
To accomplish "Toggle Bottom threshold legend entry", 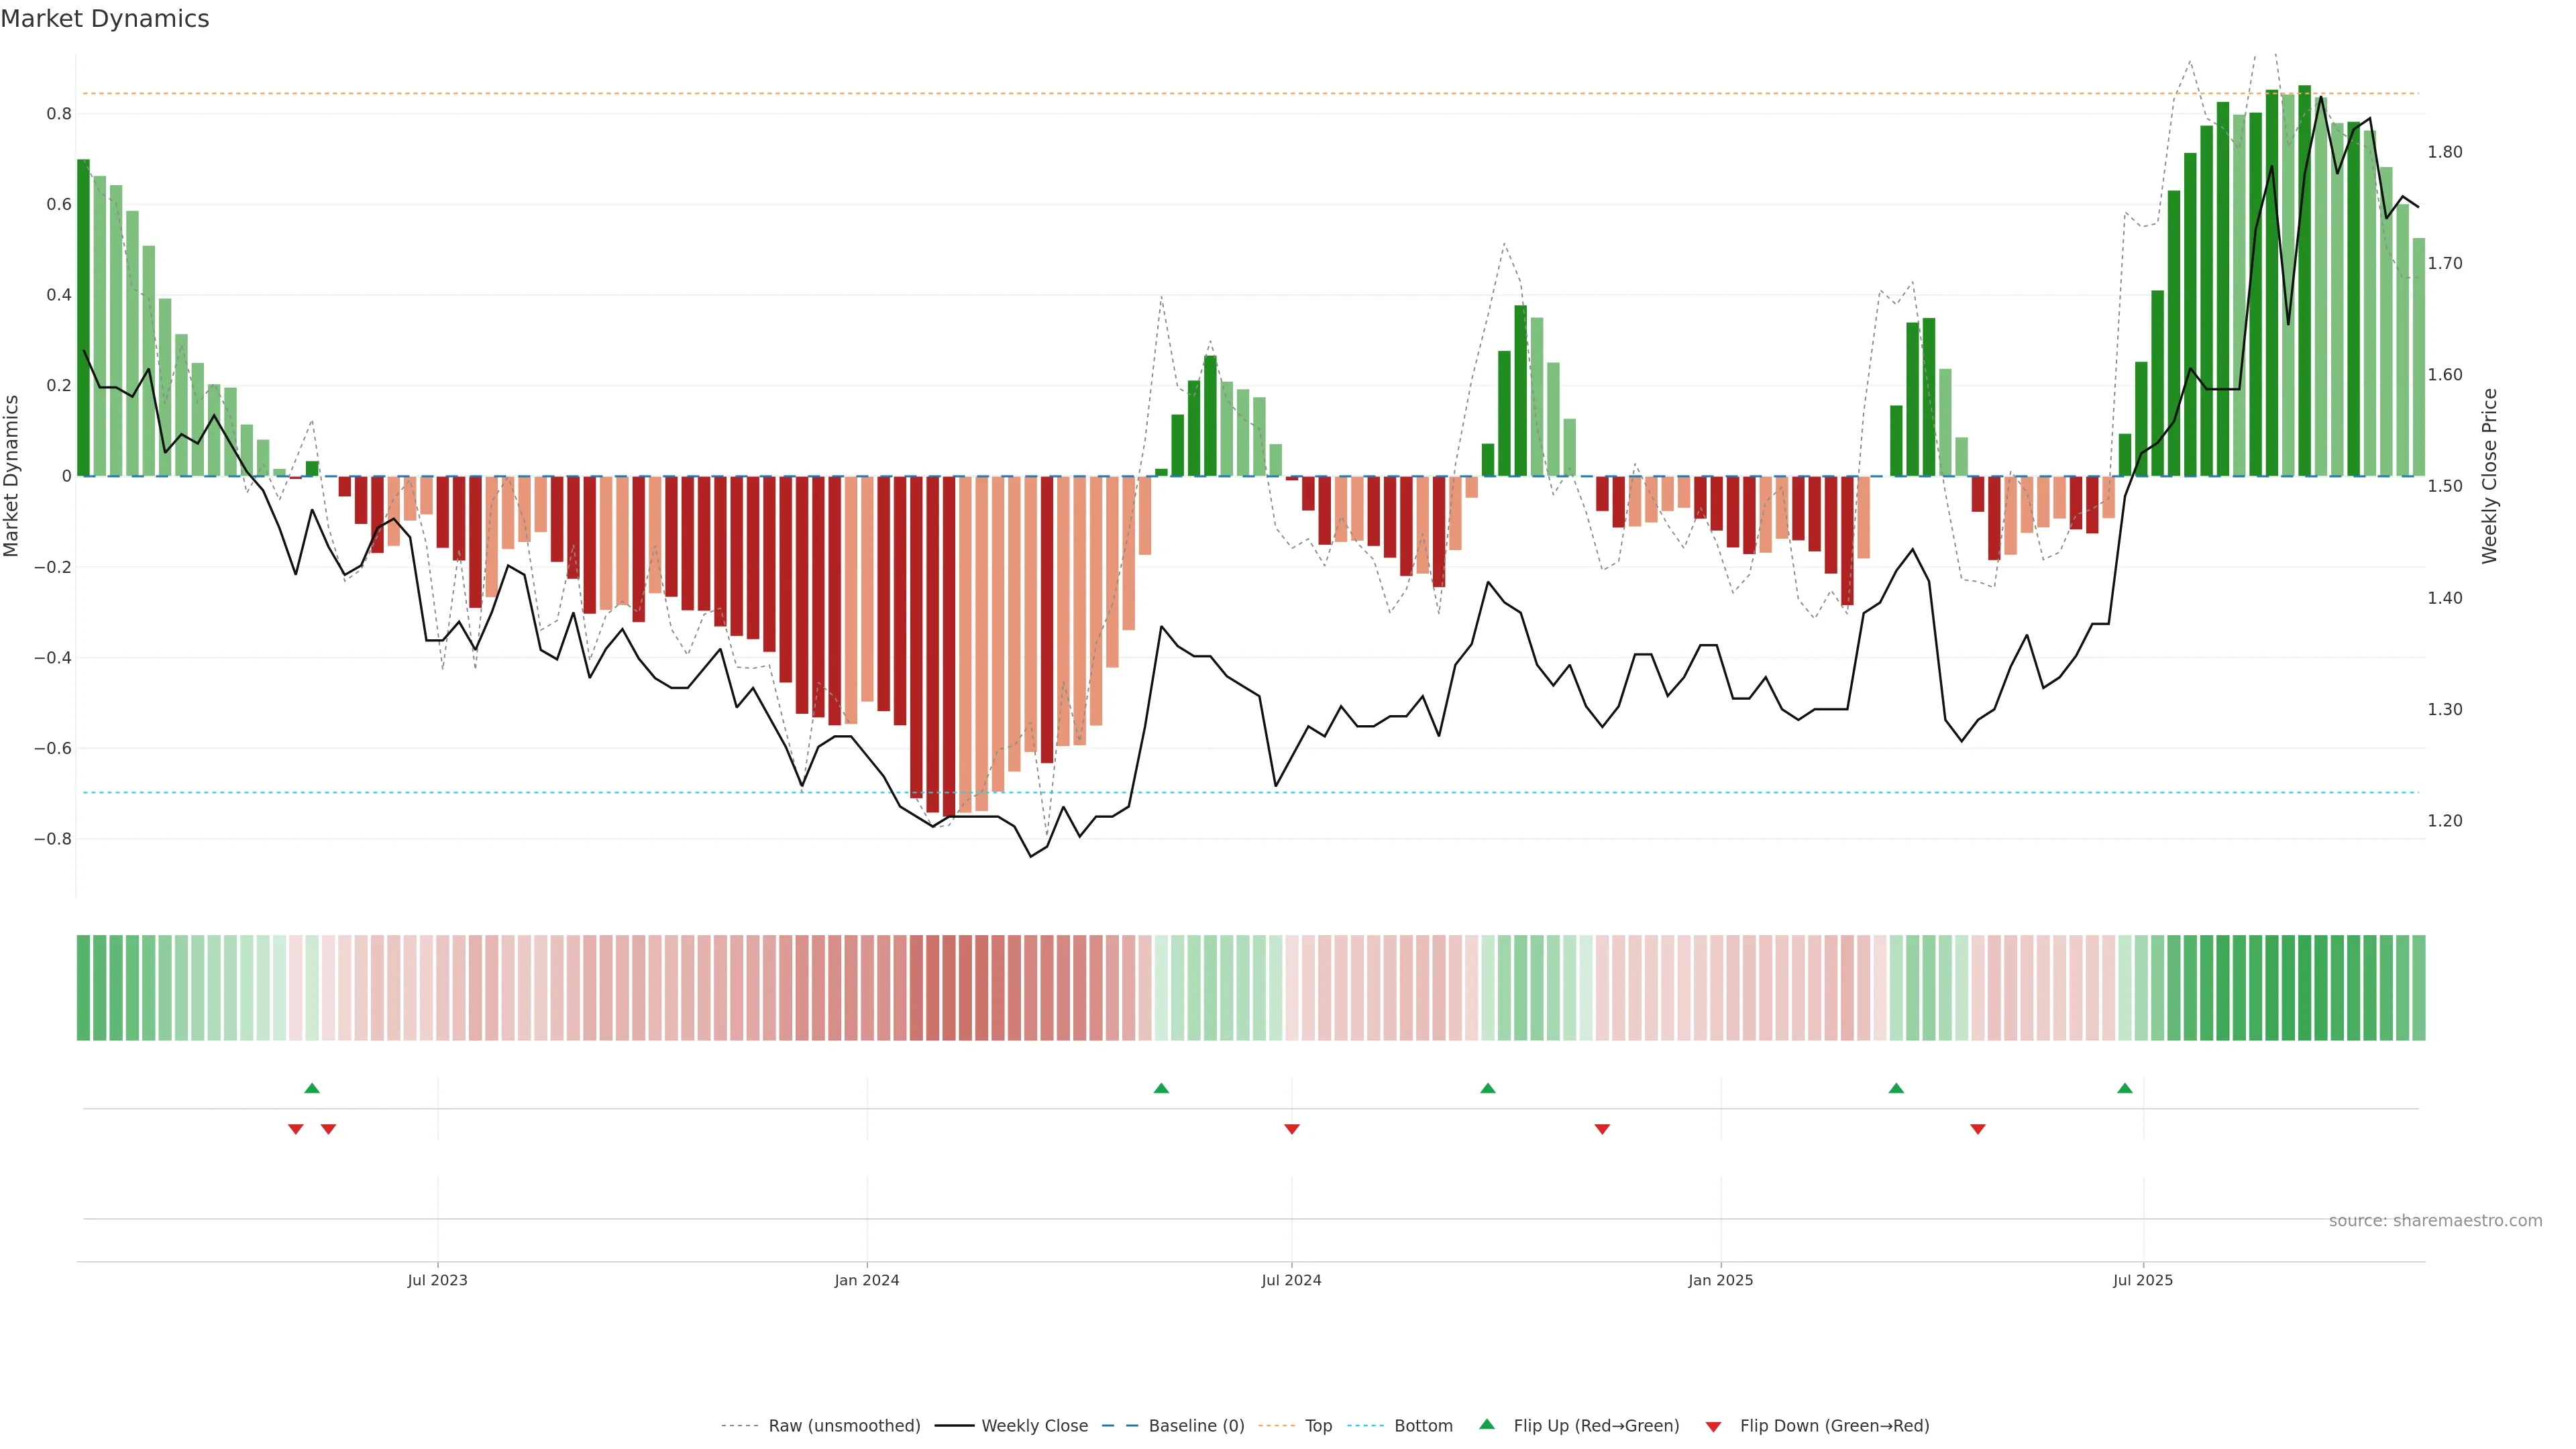I will click(1423, 1426).
